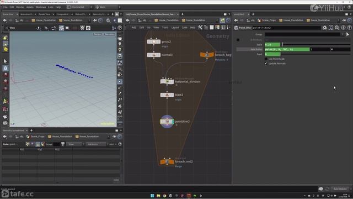Uncheck Update Normals checkbox

pos(266,64)
